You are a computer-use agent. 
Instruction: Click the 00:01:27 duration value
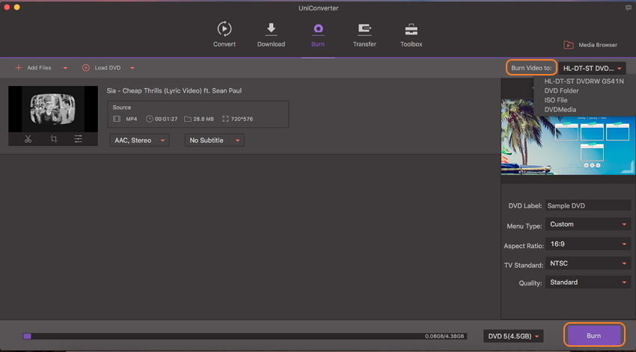click(x=166, y=119)
